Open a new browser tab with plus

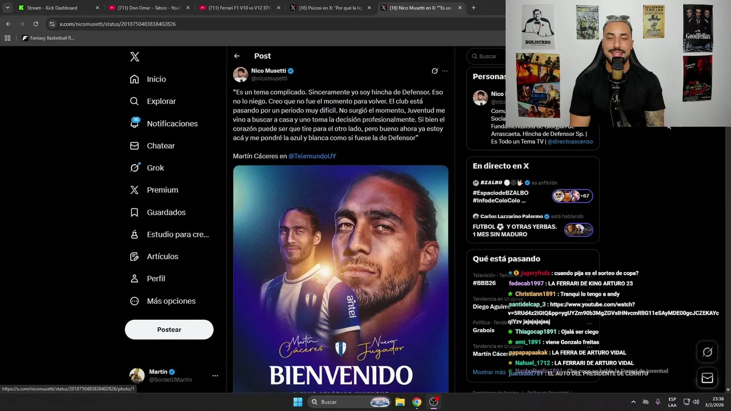click(x=473, y=8)
